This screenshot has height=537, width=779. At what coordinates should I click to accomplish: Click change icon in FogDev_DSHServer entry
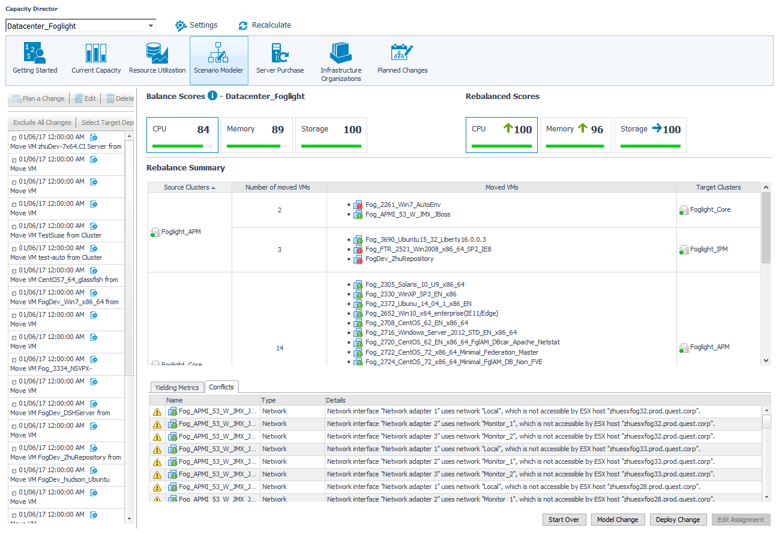coord(94,404)
